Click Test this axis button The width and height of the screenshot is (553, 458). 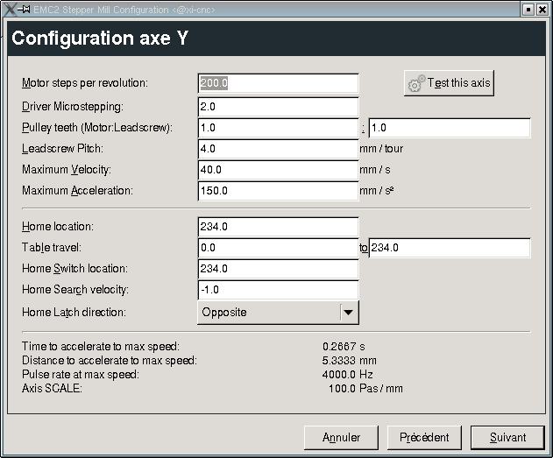(449, 83)
